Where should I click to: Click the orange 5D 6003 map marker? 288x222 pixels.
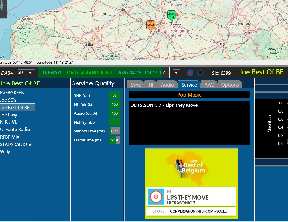[x=151, y=26]
